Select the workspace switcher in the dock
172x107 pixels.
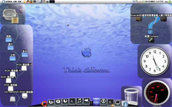tap(96, 102)
